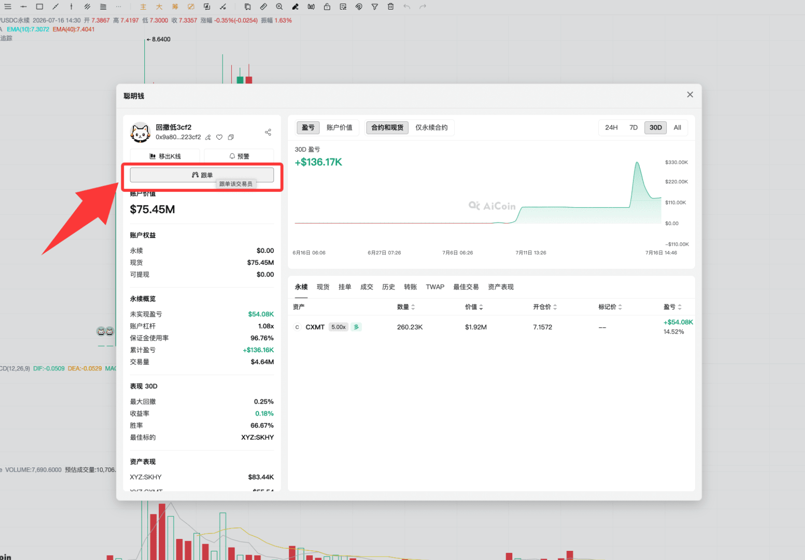Click the trash delete drawings icon
Image resolution: width=805 pixels, height=560 pixels.
click(391, 7)
